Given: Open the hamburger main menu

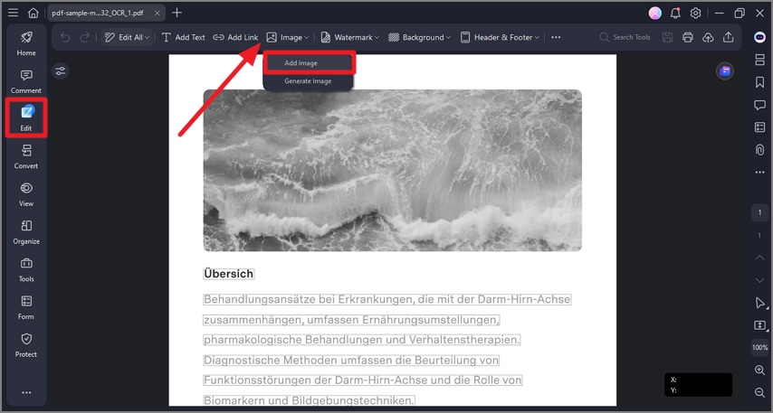Looking at the screenshot, I should click(14, 13).
